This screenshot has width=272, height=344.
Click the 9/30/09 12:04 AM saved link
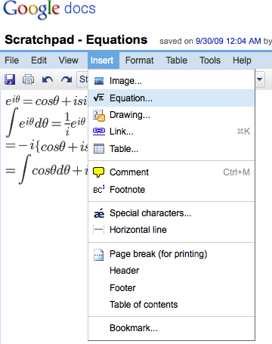coord(228,41)
